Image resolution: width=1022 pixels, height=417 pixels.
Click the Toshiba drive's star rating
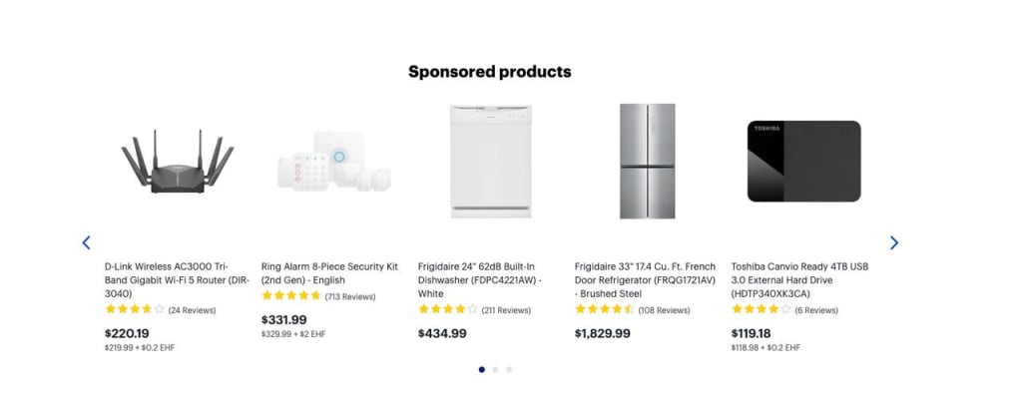(761, 310)
